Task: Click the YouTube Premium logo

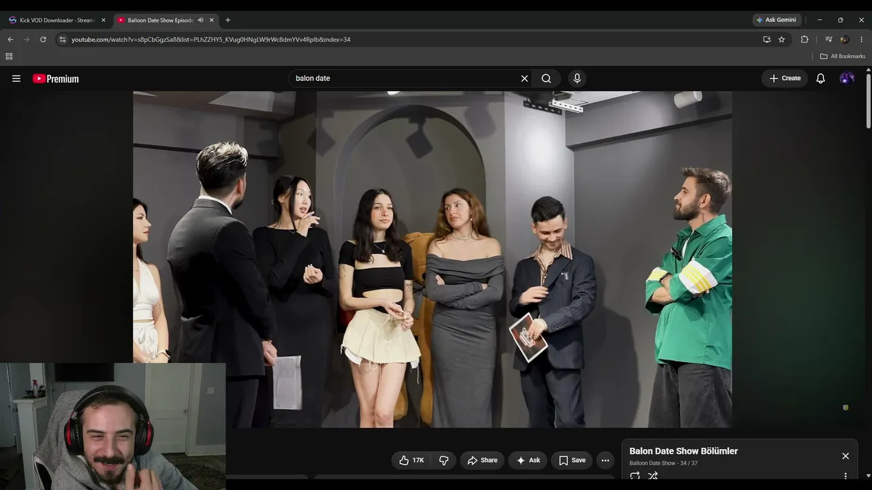Action: tap(56, 79)
